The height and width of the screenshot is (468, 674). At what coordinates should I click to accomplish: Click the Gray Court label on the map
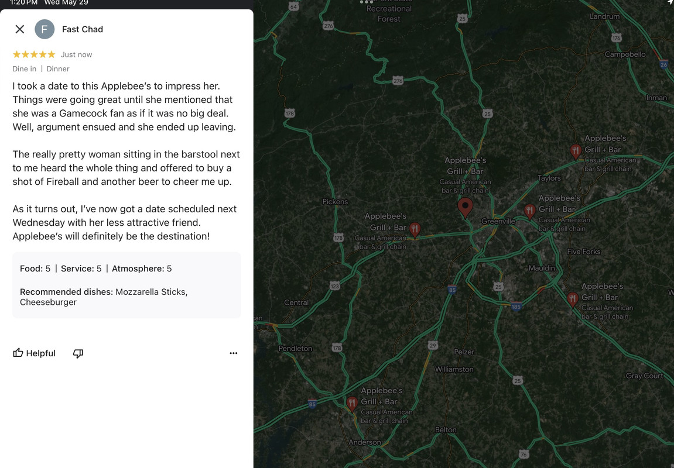644,376
